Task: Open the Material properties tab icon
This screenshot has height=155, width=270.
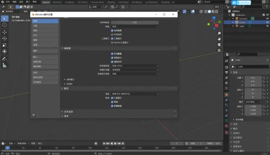Action: (x=227, y=126)
